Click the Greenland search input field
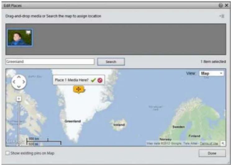231x165 pixels. click(x=50, y=62)
